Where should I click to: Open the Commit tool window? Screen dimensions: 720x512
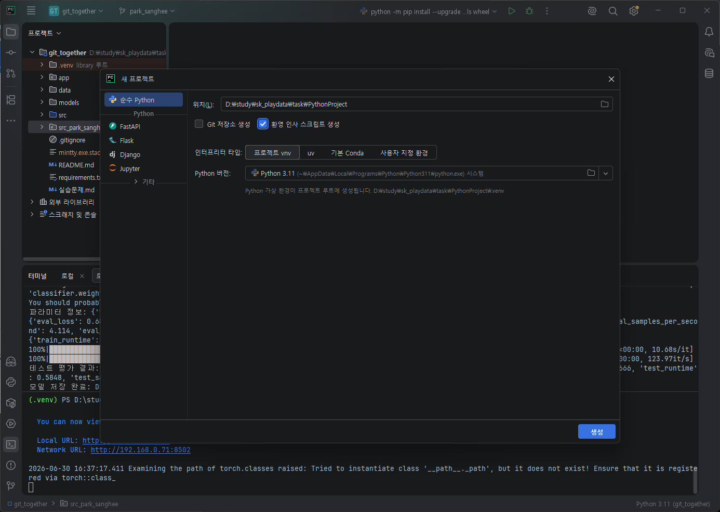tap(11, 52)
